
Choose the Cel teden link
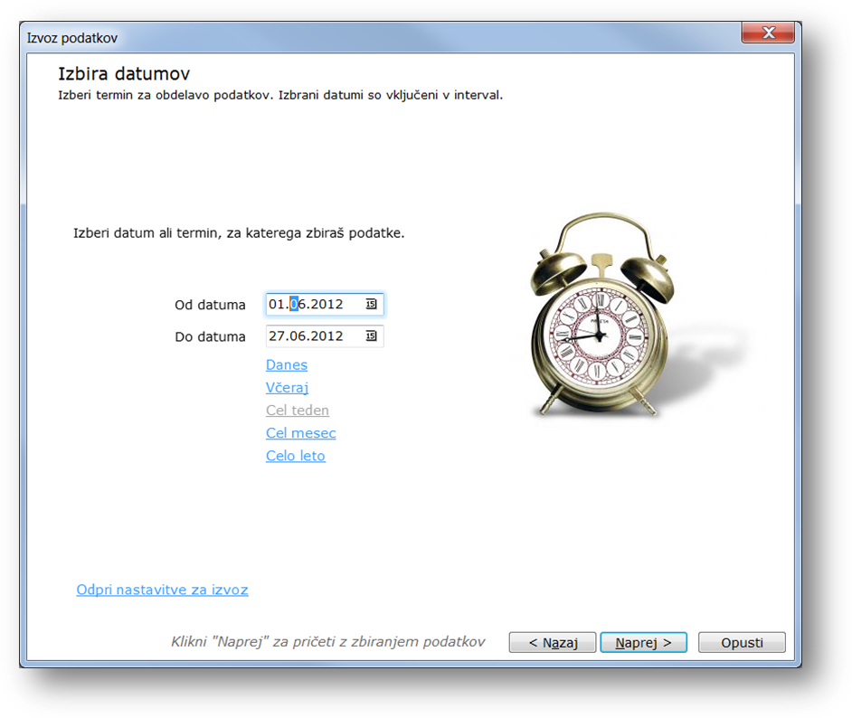click(298, 411)
